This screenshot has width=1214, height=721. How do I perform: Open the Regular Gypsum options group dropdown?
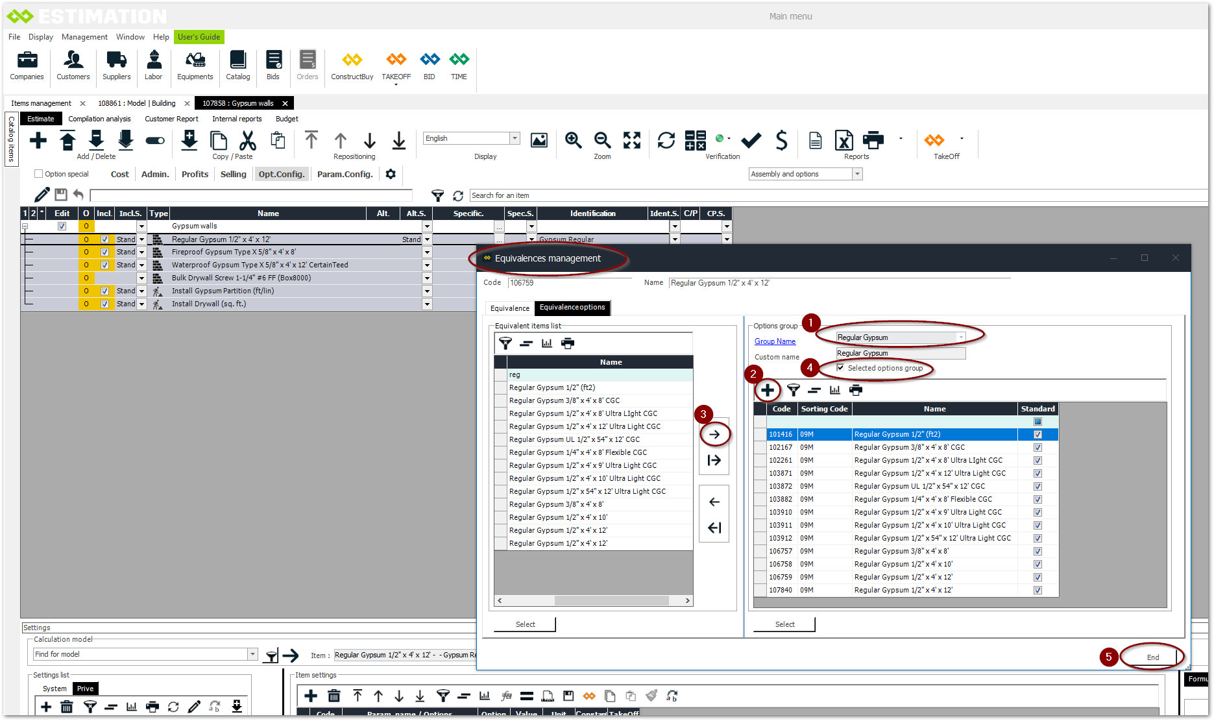(x=961, y=337)
